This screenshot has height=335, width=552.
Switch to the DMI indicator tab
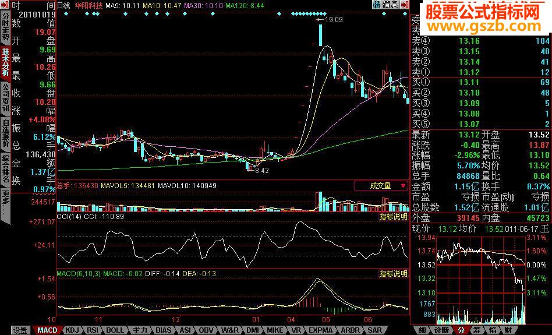(x=253, y=330)
